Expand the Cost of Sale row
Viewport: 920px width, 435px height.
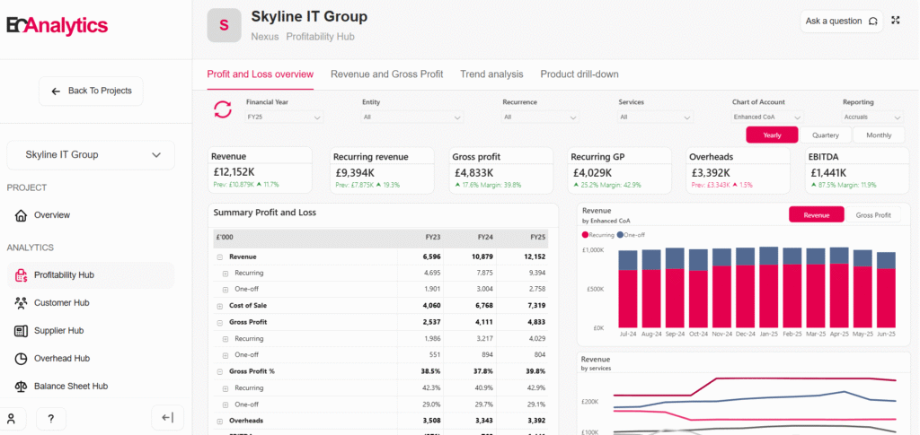point(220,306)
